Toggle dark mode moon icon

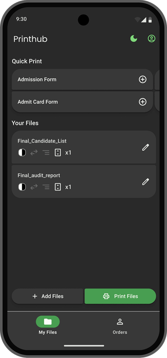pyautogui.click(x=134, y=39)
